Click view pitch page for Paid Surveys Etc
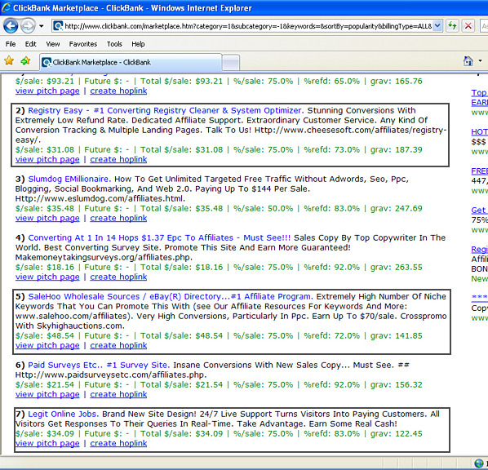The image size is (488, 470). click(x=47, y=394)
